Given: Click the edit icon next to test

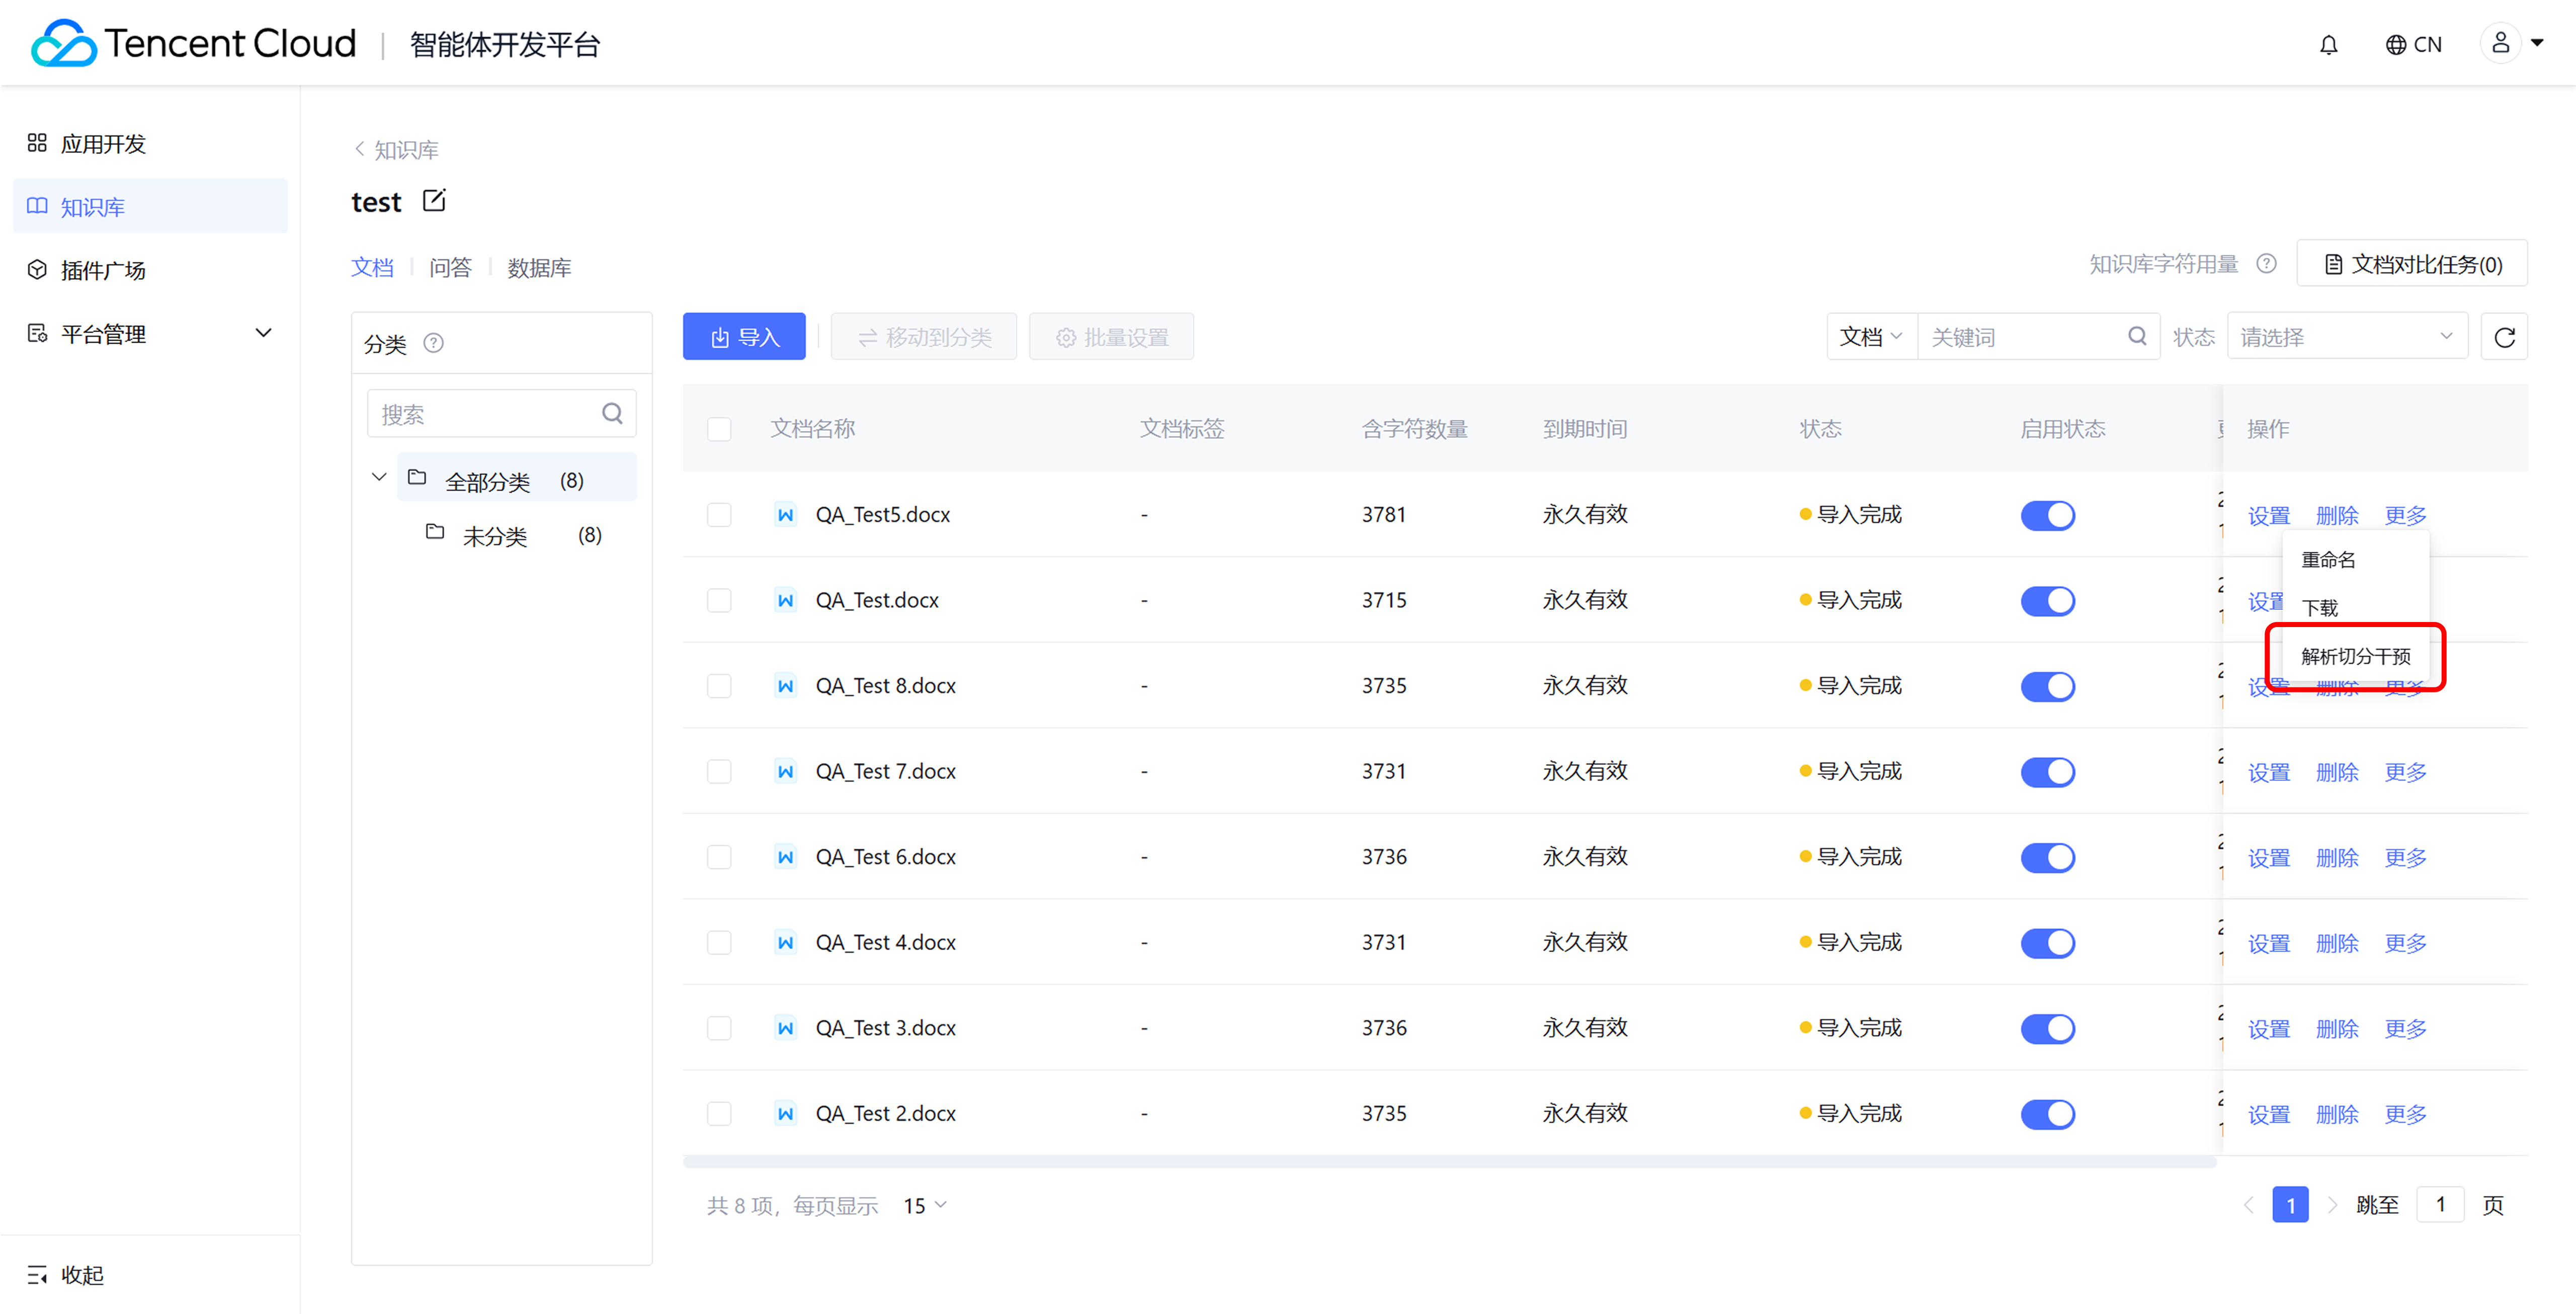Looking at the screenshot, I should click(434, 201).
